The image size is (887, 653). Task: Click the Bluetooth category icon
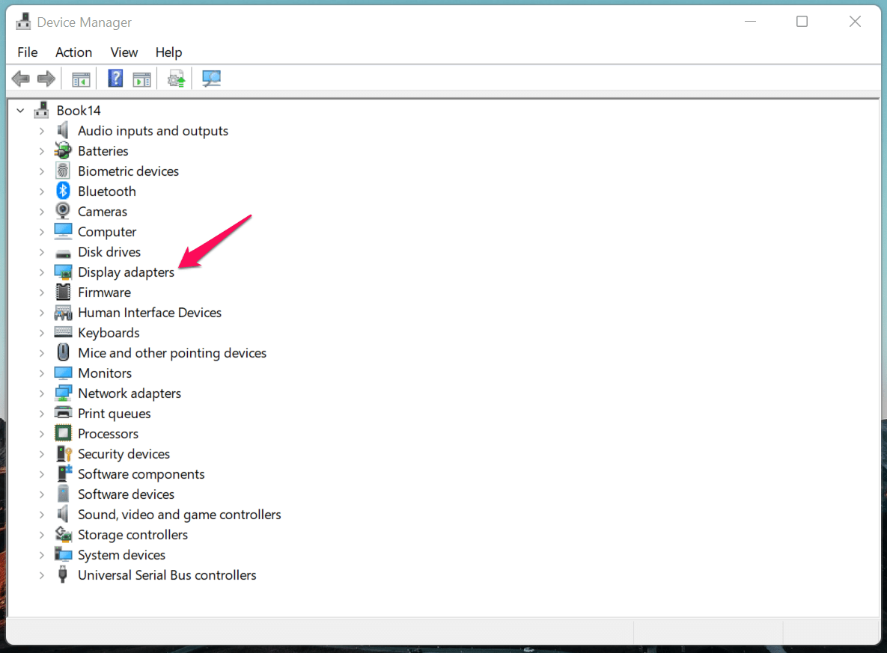click(x=64, y=191)
